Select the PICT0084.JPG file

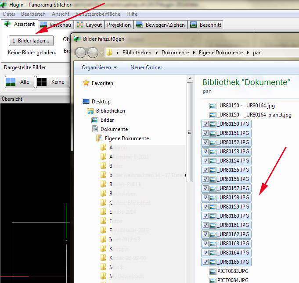click(229, 280)
